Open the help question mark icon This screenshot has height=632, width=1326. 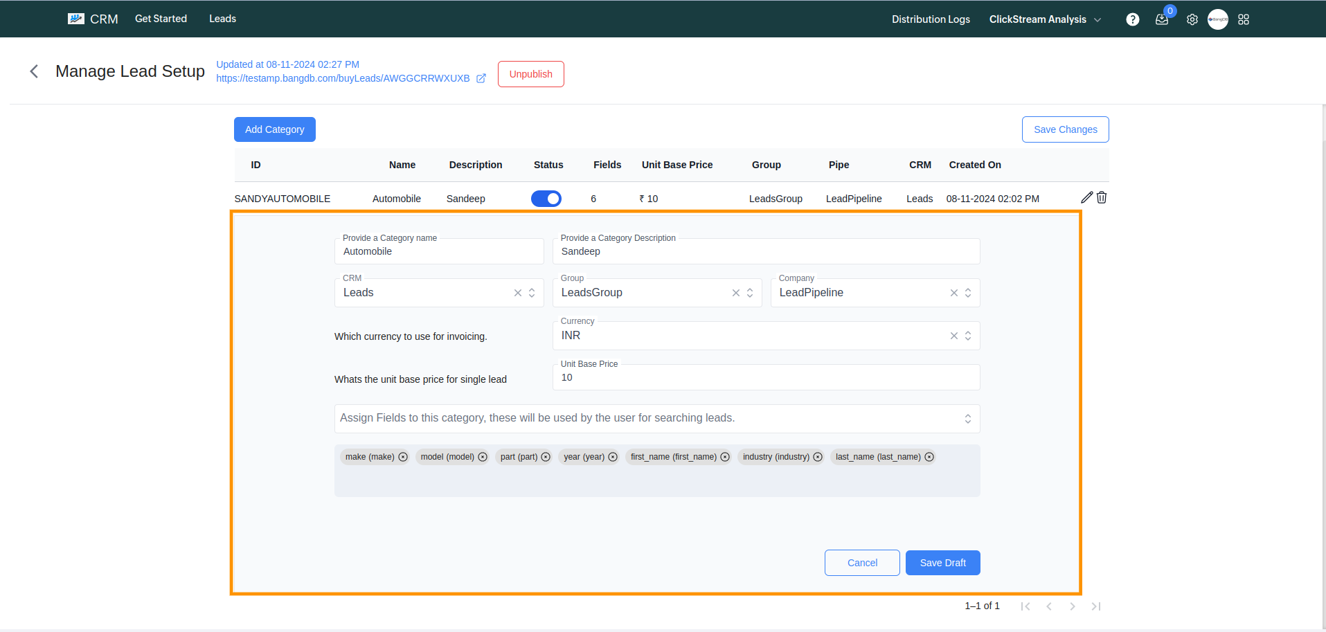(x=1133, y=19)
